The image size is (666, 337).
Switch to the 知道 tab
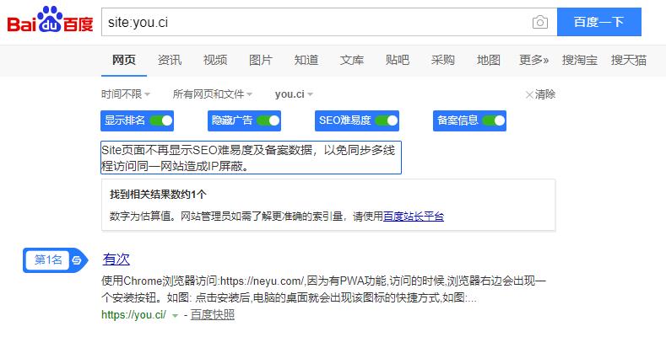click(x=306, y=60)
